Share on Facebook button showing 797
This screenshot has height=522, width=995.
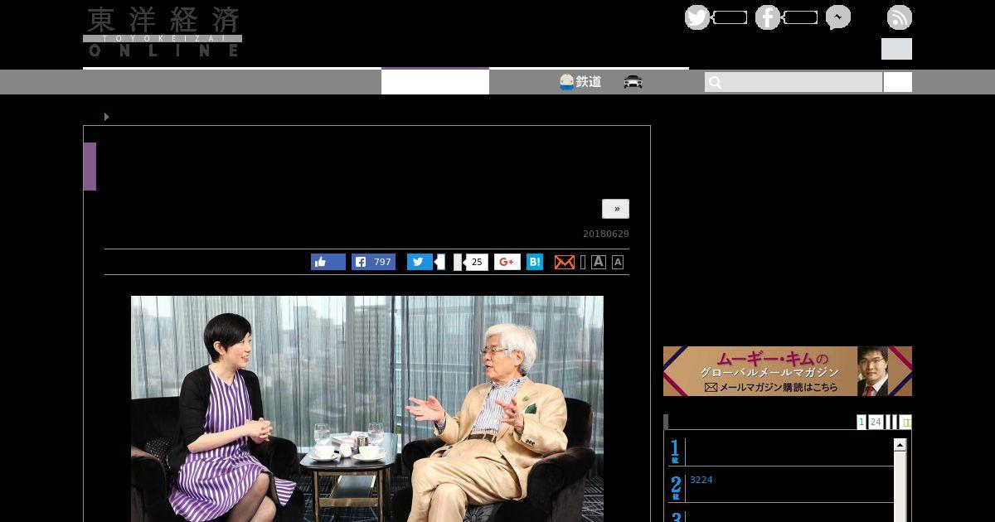pos(373,262)
